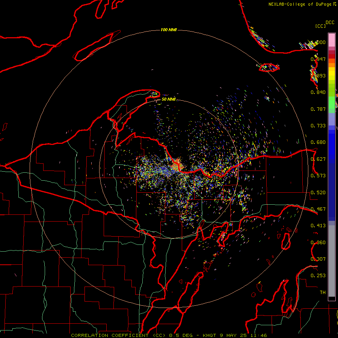Pick the pink segment of the color bar
This screenshot has width=338, height=338.
click(332, 40)
